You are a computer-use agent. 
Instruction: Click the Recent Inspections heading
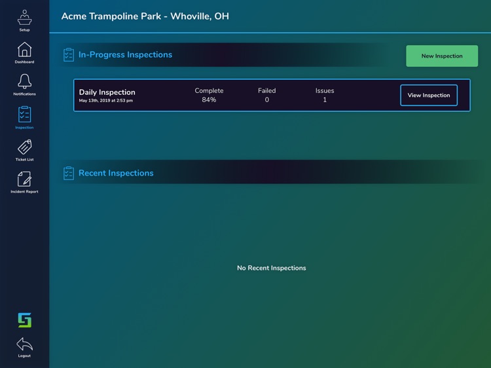coord(116,173)
